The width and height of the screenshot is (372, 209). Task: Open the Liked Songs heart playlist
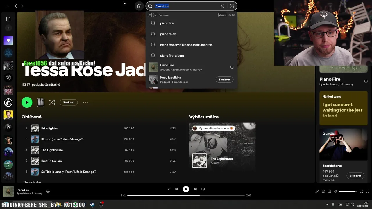coord(8,41)
